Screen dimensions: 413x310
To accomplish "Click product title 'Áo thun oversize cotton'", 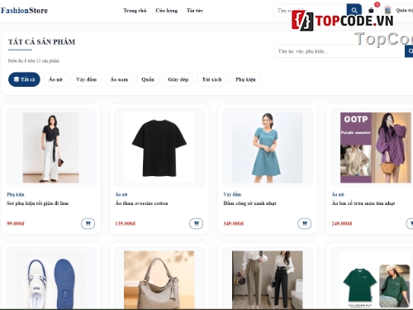I will tap(141, 203).
